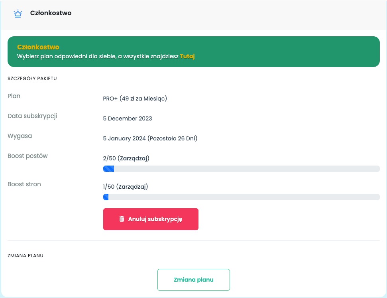Viewport: 387px width, 298px height.
Task: Select the subscription date "5 December 2023"
Action: (x=128, y=118)
